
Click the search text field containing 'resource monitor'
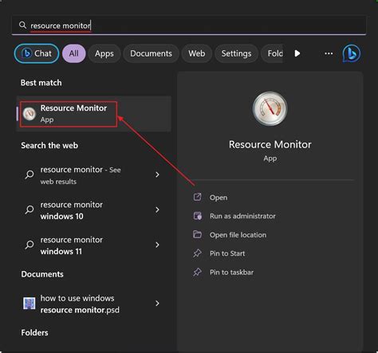[189, 25]
